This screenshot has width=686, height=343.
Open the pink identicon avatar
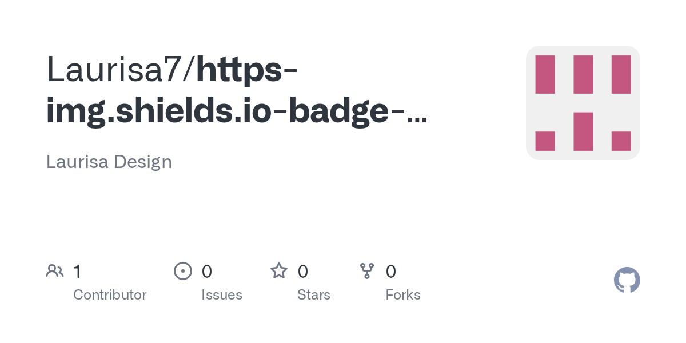pyautogui.click(x=583, y=103)
